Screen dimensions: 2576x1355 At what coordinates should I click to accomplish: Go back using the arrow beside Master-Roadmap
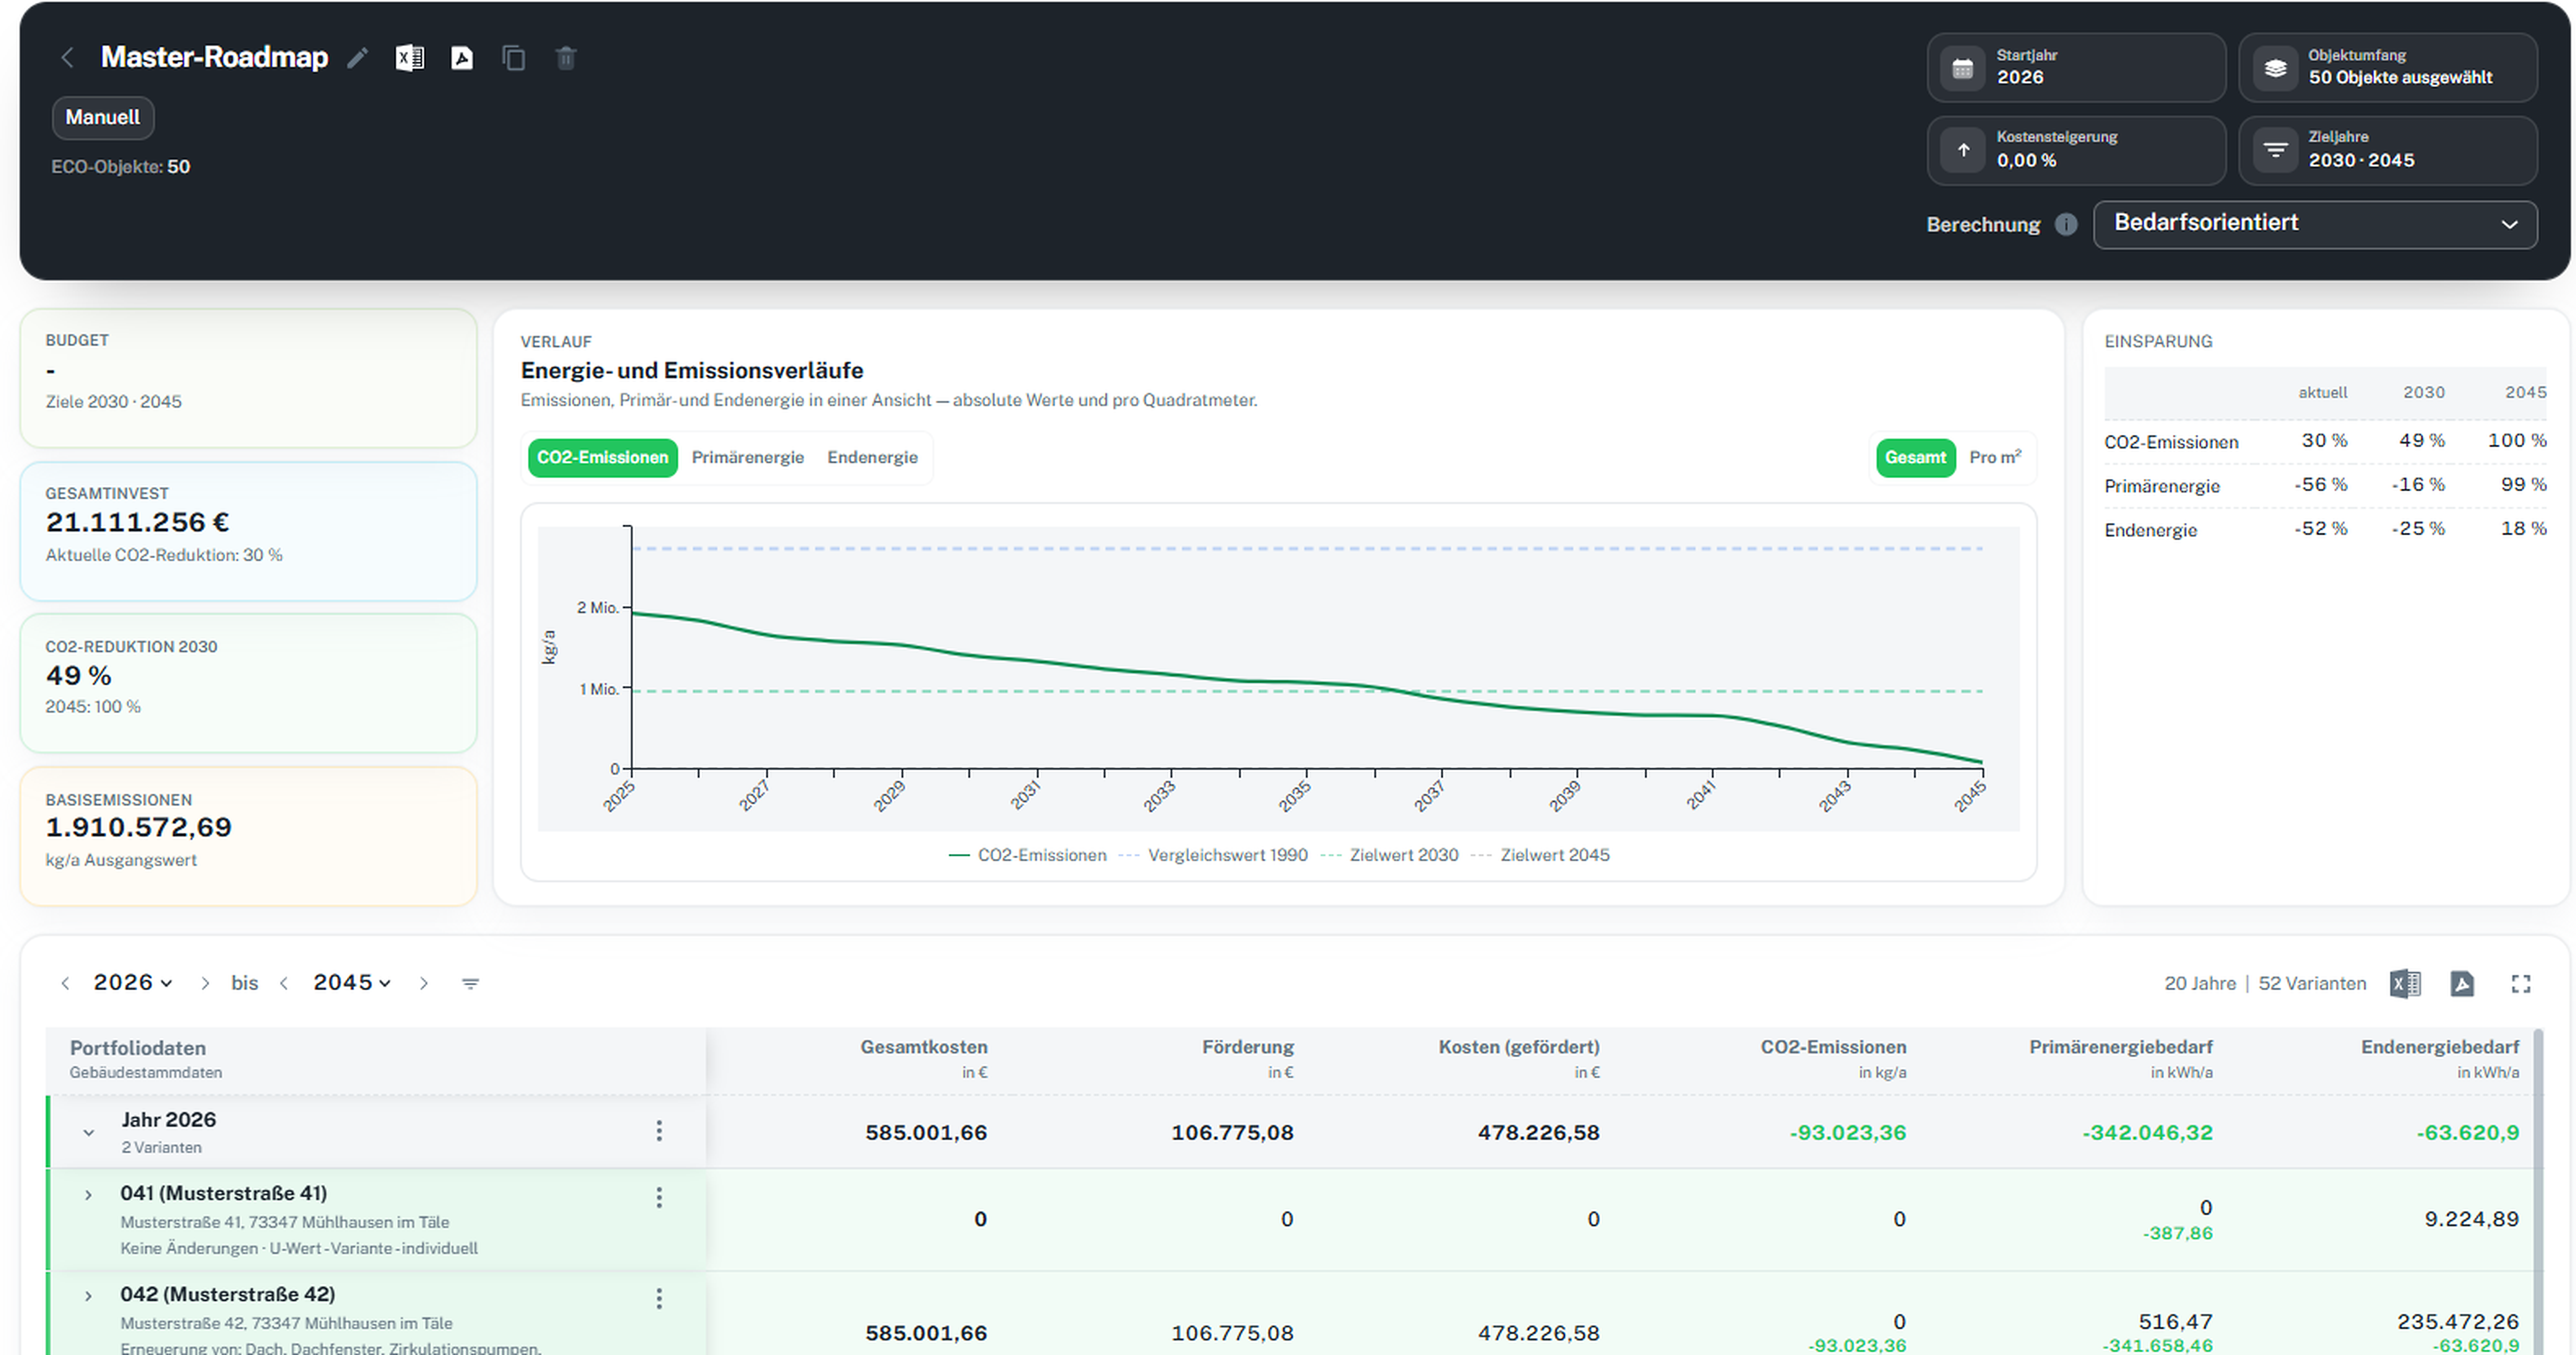(x=67, y=58)
